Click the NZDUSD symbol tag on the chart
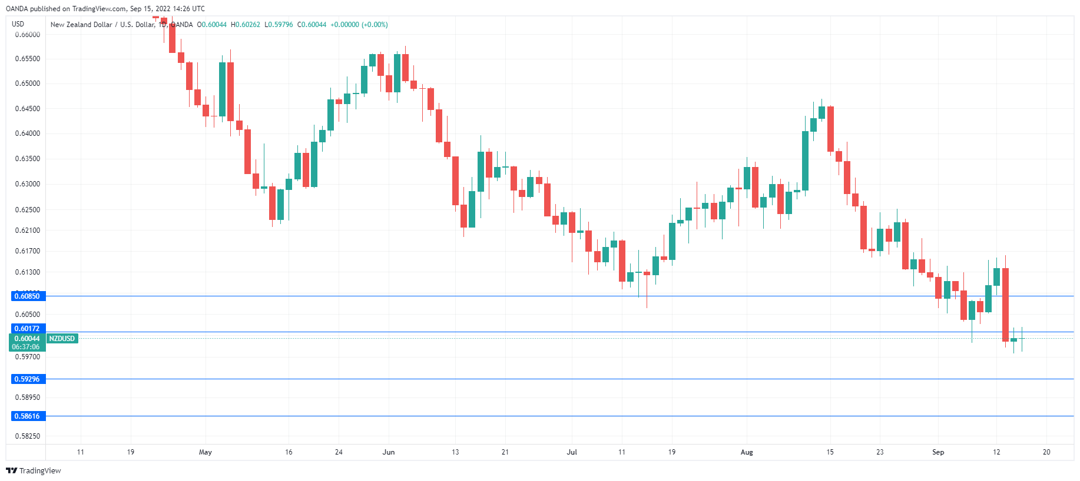1080x481 pixels. (62, 339)
